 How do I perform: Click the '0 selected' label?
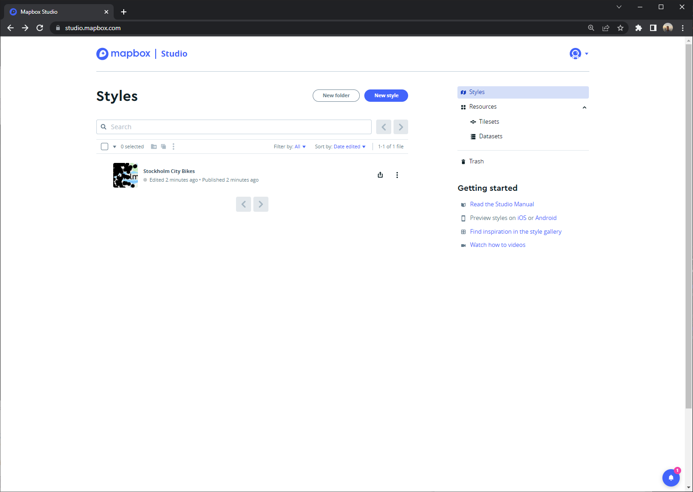coord(132,147)
